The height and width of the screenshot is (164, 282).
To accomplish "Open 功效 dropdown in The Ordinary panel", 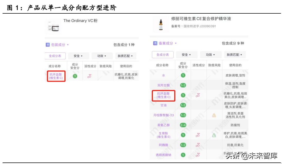I will coord(102,56).
